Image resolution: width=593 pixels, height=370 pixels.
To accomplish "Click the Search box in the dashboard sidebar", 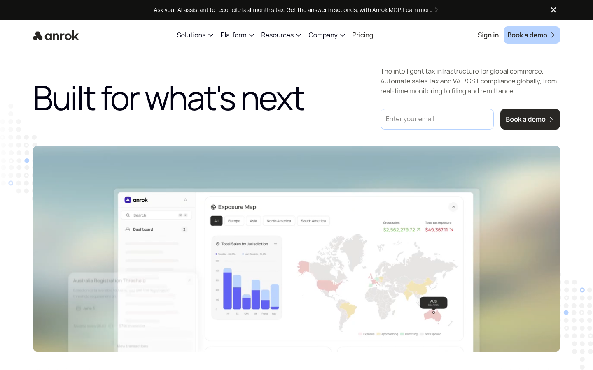I will coord(156,215).
